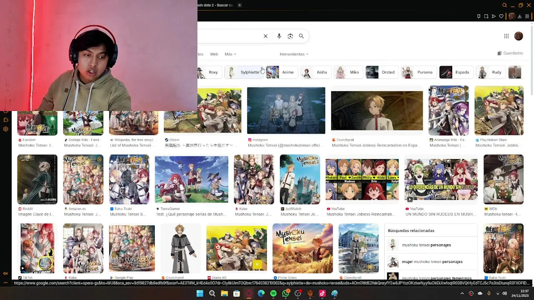The width and height of the screenshot is (534, 300).
Task: Select the Pursena filter chip
Action: pyautogui.click(x=418, y=72)
